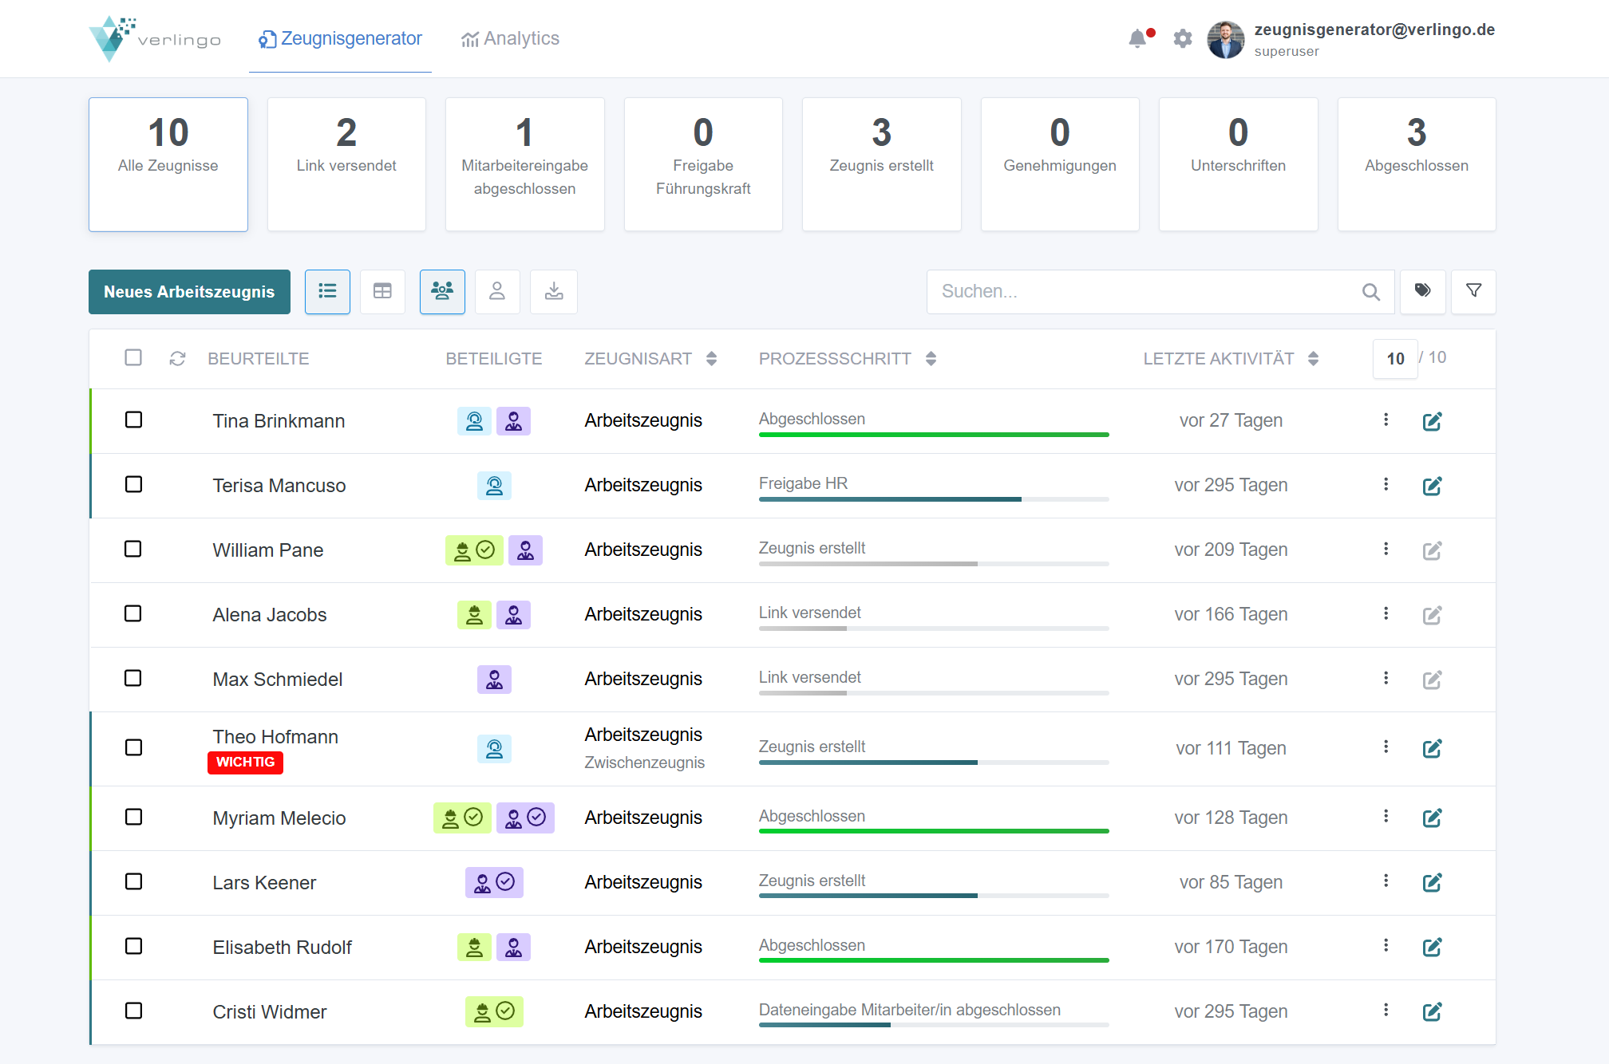Check the select-all header checkbox
The width and height of the screenshot is (1609, 1064).
(x=133, y=357)
